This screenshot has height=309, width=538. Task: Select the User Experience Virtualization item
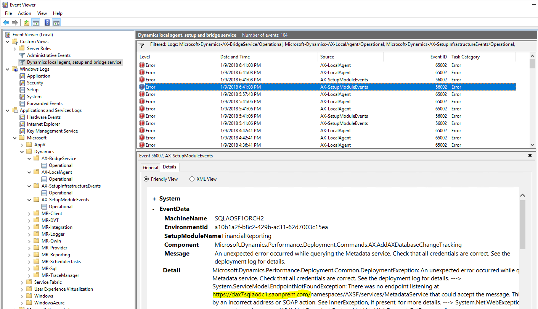pyautogui.click(x=63, y=289)
